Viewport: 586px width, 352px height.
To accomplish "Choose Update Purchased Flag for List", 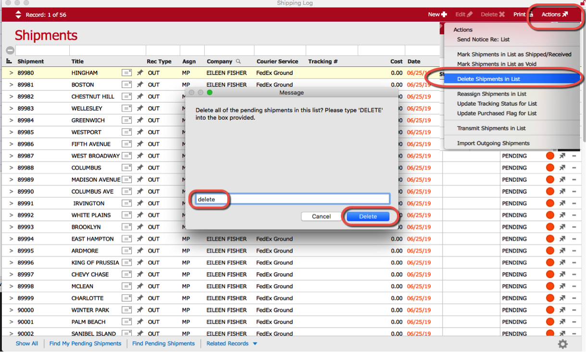I will (x=497, y=113).
